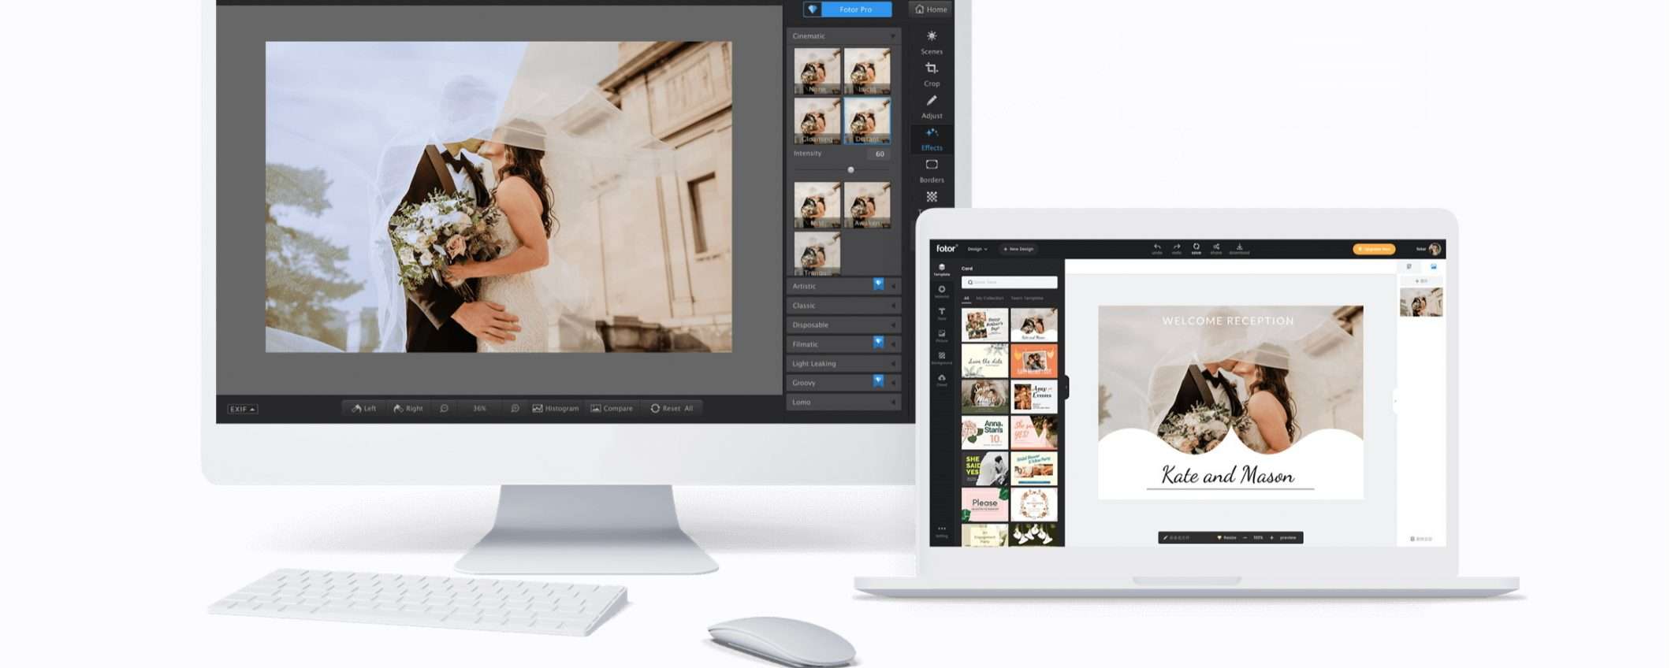Click New Design in the laptop window
The image size is (1671, 668).
tap(1018, 249)
